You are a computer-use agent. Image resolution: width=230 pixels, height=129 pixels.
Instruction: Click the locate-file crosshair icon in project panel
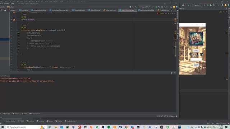click(x=1, y=10)
